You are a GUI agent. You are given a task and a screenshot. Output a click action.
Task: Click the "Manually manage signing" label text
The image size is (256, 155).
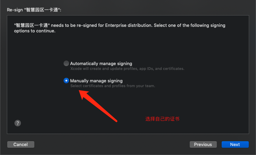pos(96,81)
